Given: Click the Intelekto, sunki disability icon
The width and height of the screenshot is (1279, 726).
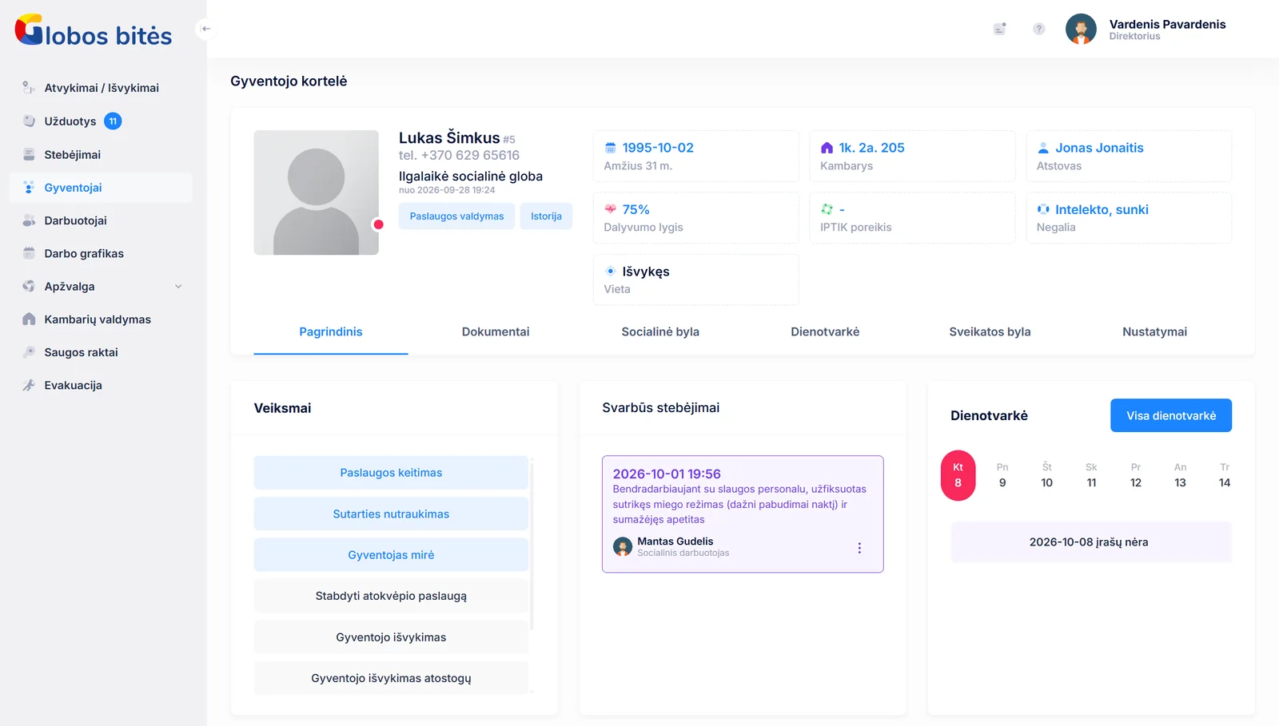Looking at the screenshot, I should (x=1043, y=209).
